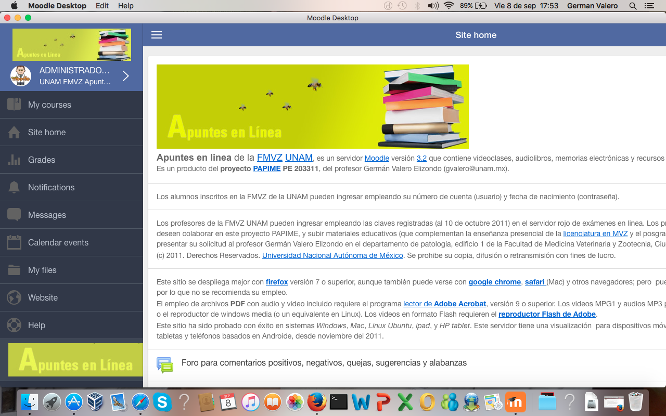Open the hamburger menu icon
This screenshot has height=416, width=666.
157,35
